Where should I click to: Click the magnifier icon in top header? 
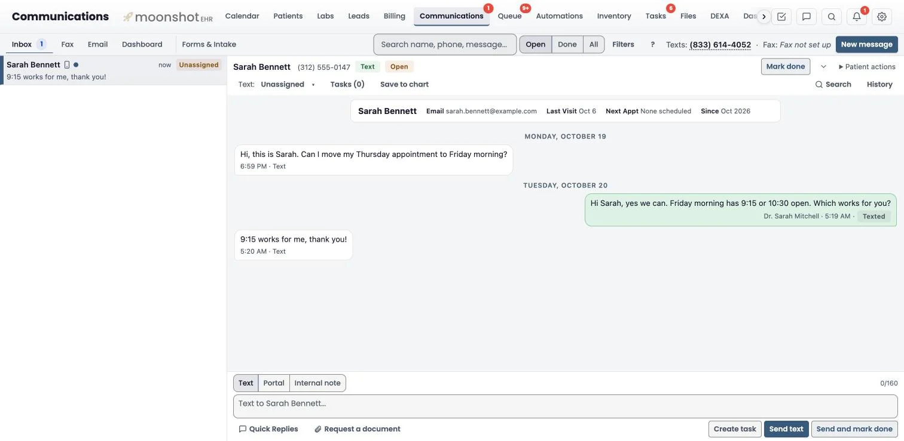pos(832,17)
